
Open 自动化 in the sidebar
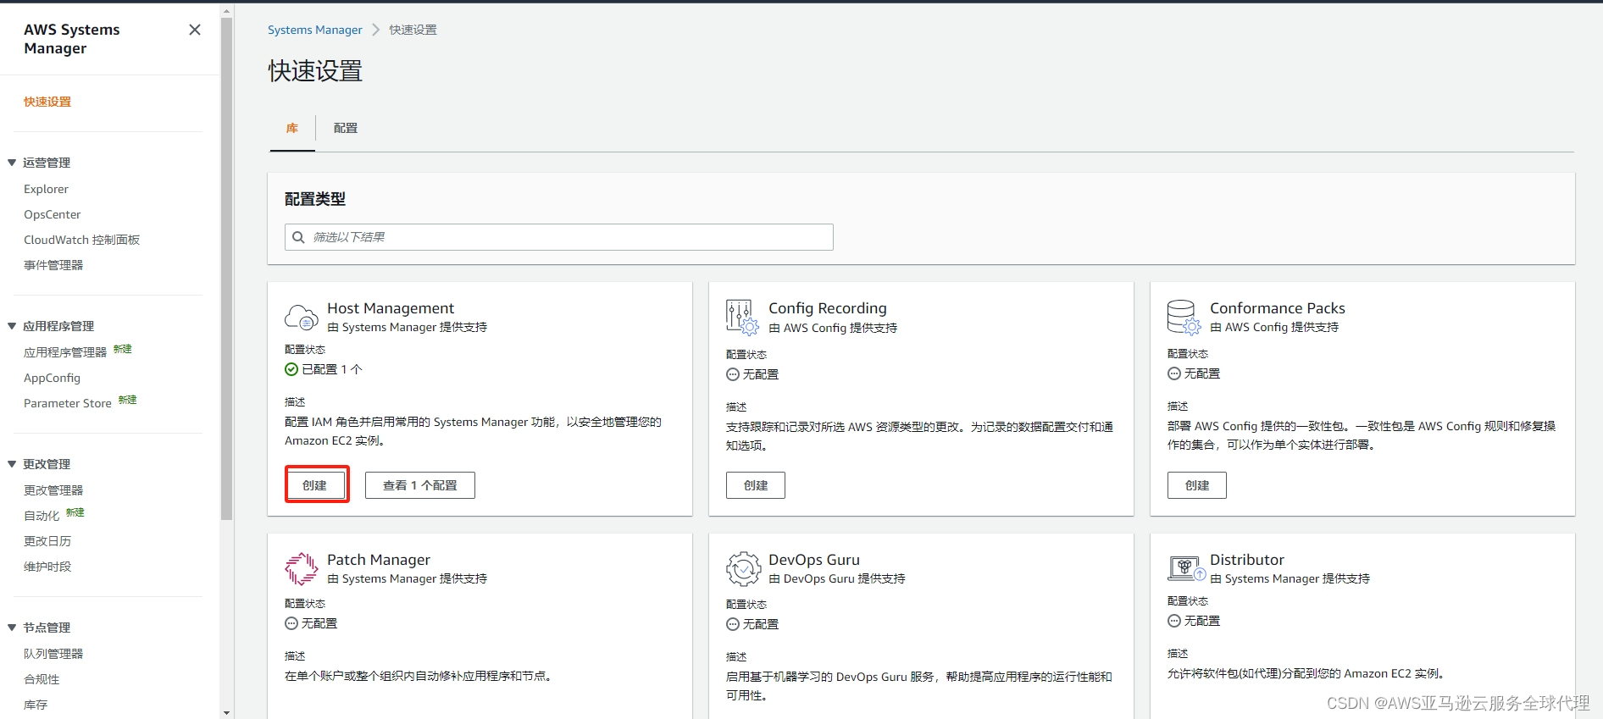[42, 516]
